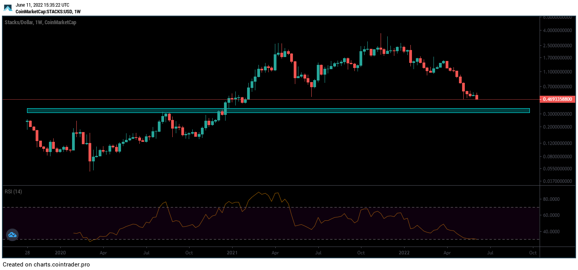Click the charts.cointrader.pro credit text
Viewport: 578px width, 270px height.
click(x=46, y=265)
